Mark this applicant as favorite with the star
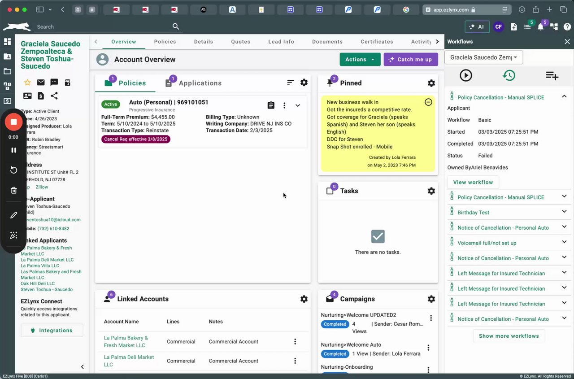The image size is (574, 379). (x=27, y=83)
